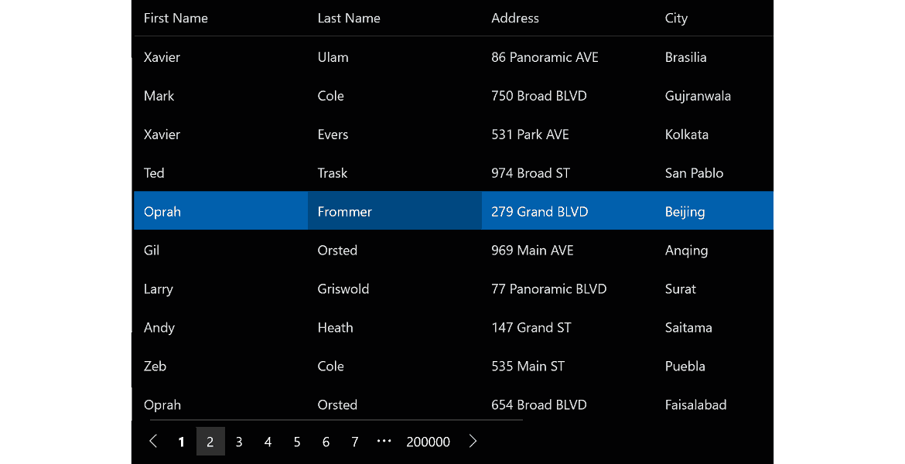Sort the table by City column

coord(676,18)
